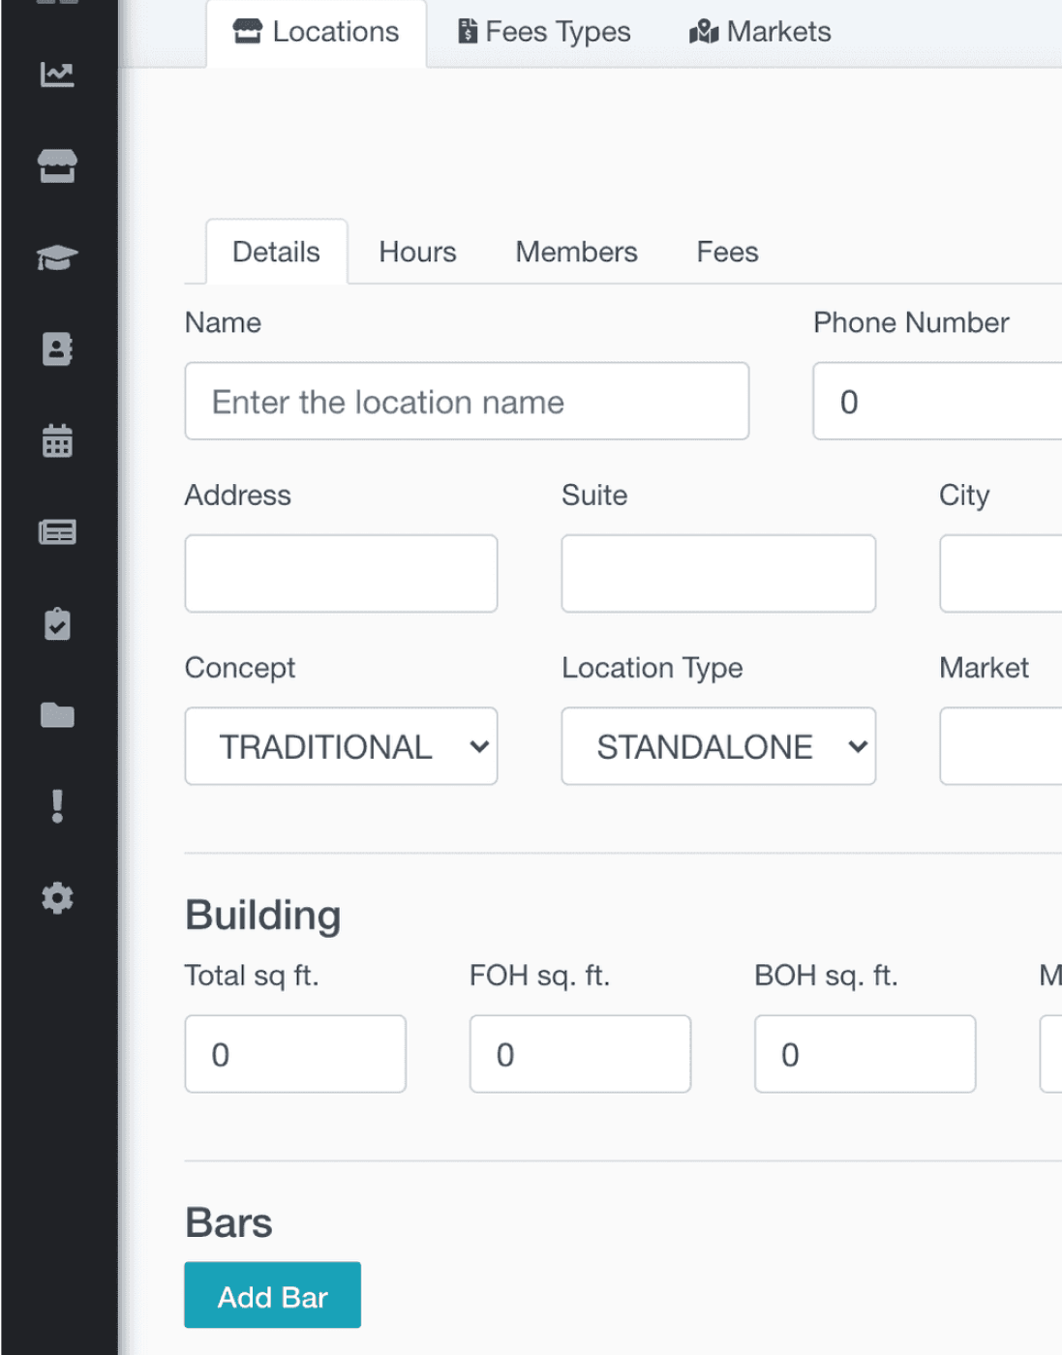Switch to the Fees Types tab
1062x1355 pixels.
tap(544, 32)
